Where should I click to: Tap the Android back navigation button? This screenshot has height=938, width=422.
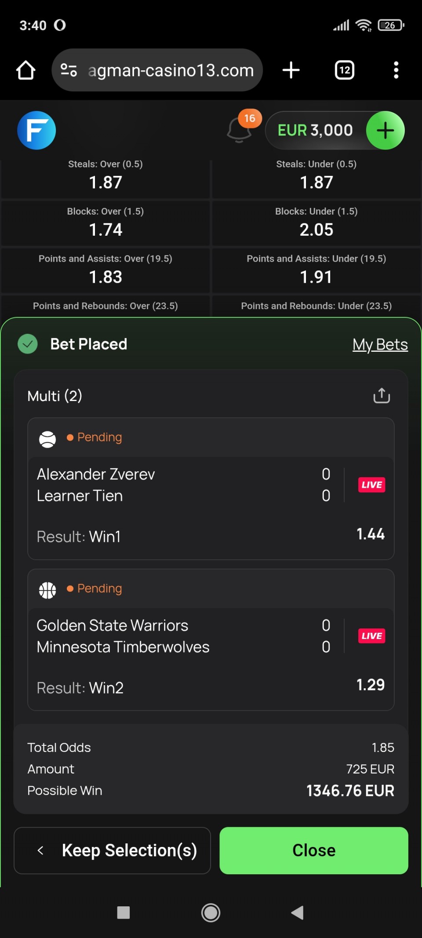pos(298,912)
